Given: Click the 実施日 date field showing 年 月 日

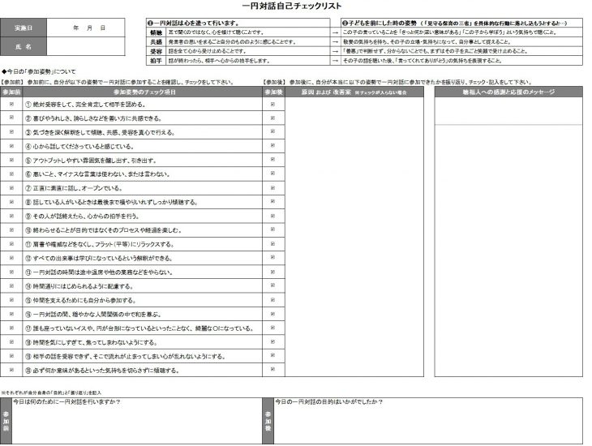Looking at the screenshot, I should [x=86, y=28].
